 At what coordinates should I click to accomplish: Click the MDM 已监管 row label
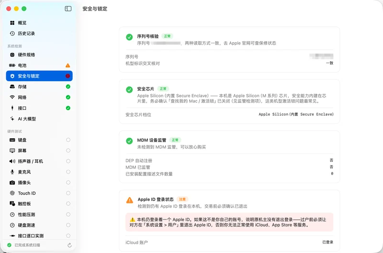pyautogui.click(x=138, y=167)
